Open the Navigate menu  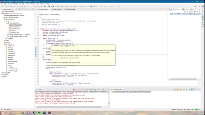click(x=22, y=4)
